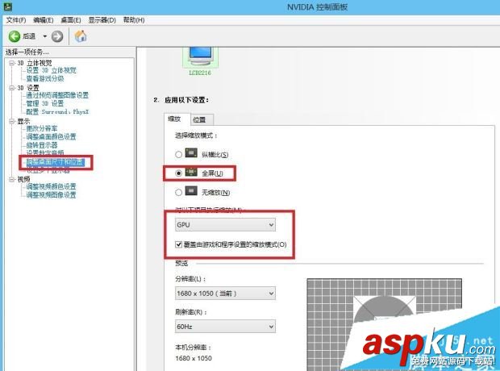Open the GPU scaling device dropdown

pos(225,225)
